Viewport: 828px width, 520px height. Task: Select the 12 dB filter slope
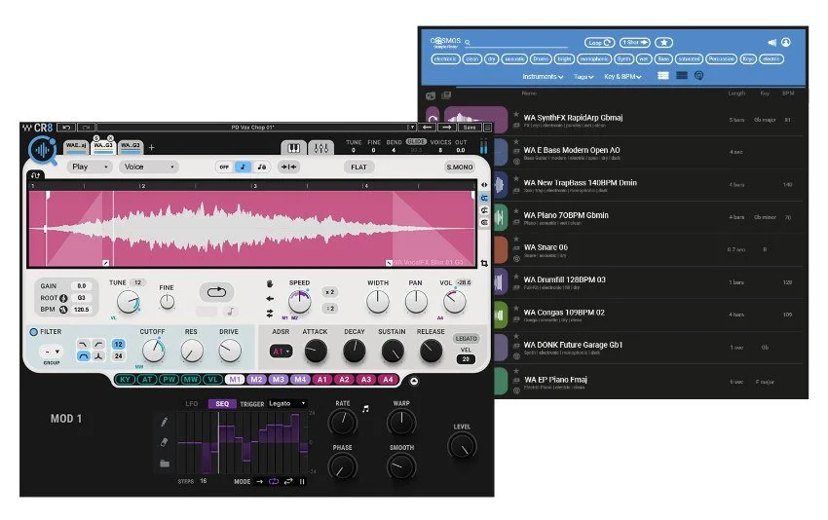coord(118,344)
